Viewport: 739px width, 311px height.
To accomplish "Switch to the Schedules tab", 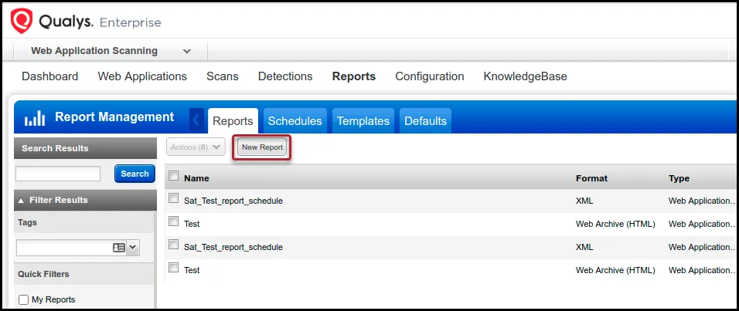I will (x=295, y=121).
